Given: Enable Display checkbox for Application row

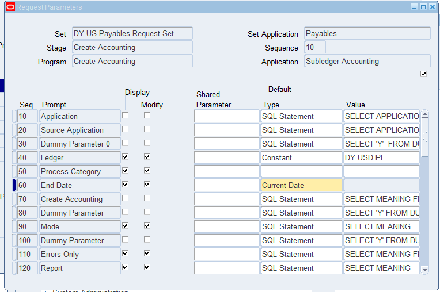Looking at the screenshot, I should click(125, 116).
